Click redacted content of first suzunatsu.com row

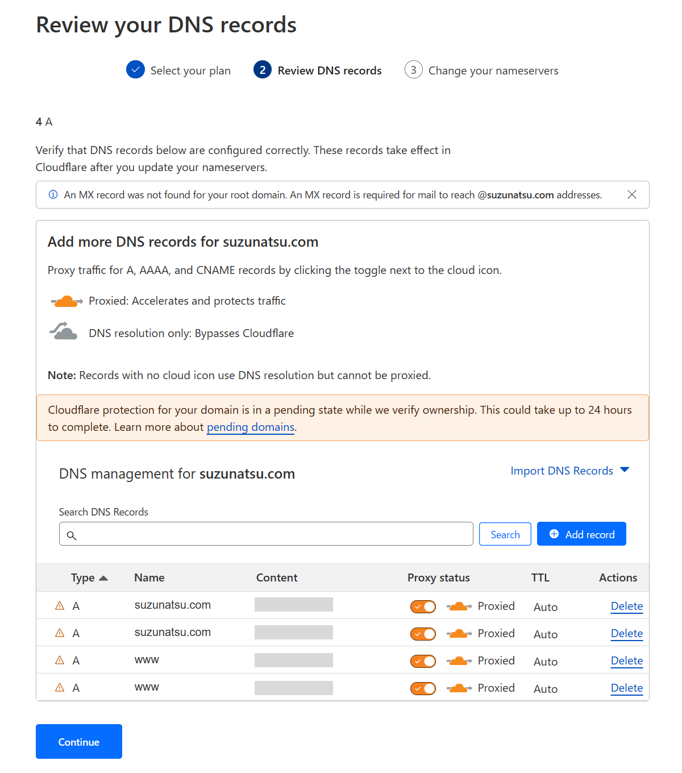[x=294, y=605]
